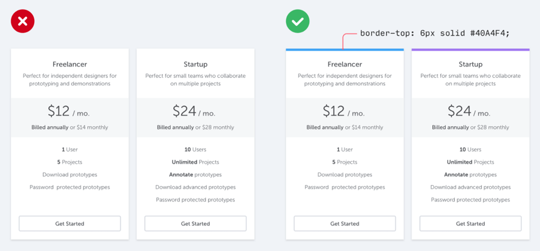Click '5 Projects' in borderless Freelancer card
540x251 pixels.
[70, 162]
